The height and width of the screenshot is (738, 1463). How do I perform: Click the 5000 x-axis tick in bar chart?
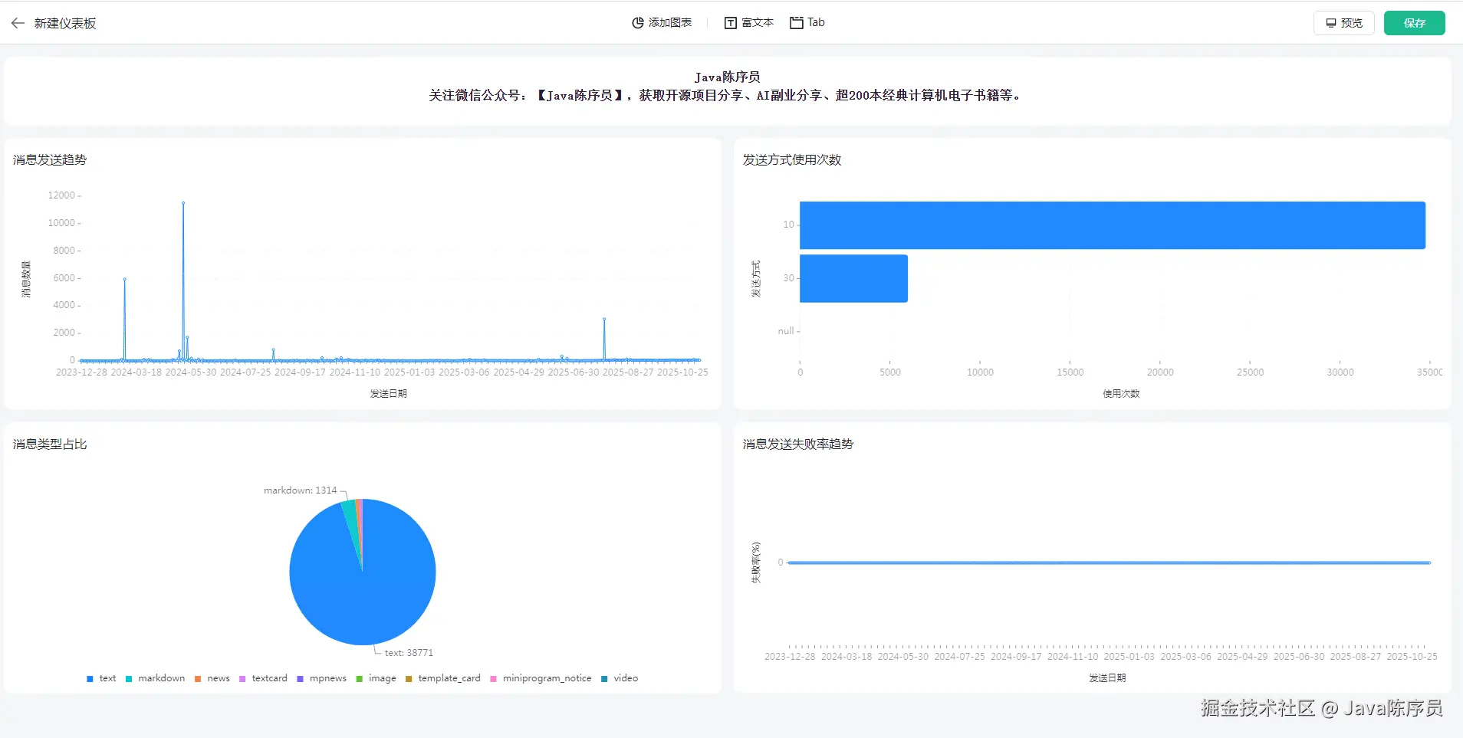pos(890,372)
